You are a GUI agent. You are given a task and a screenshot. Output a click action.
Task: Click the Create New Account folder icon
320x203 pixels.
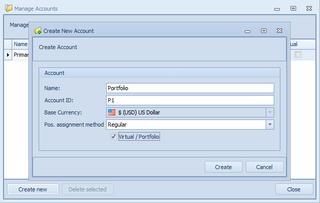pos(38,31)
